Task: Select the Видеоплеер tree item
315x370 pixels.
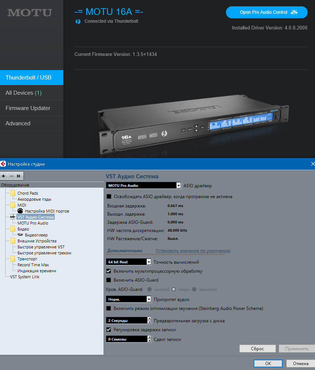Action: (36, 235)
